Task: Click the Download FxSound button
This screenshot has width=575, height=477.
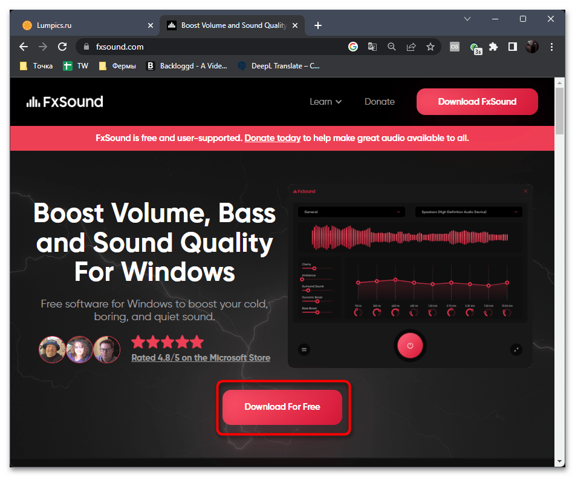Action: tap(477, 102)
